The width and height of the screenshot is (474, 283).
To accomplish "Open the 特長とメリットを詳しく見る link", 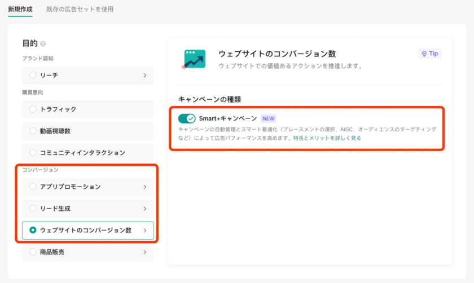I will (x=327, y=138).
